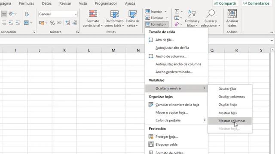Select Ocultar hoja in submenu
The image size is (275, 154).
coord(230,104)
